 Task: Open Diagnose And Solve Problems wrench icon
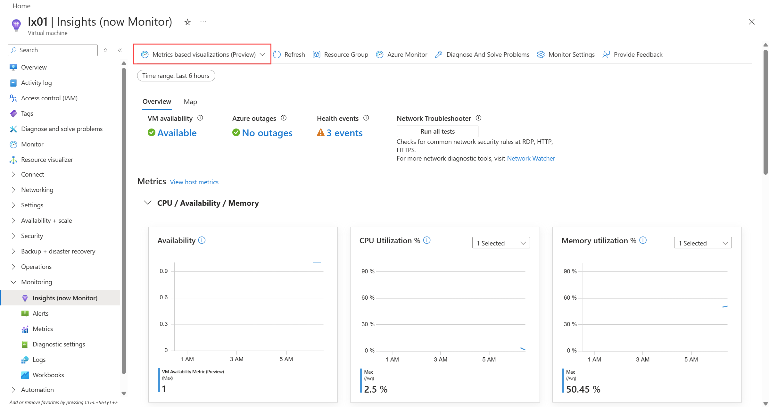tap(439, 54)
